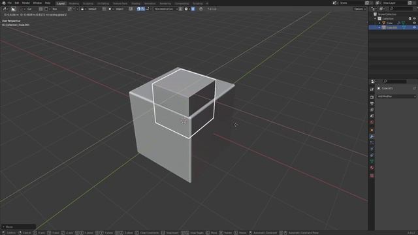Open the Output properties tab

click(x=372, y=103)
